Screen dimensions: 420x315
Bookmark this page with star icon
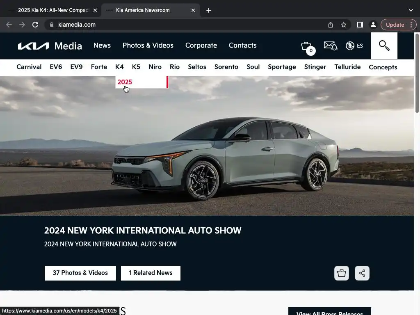pos(344,25)
